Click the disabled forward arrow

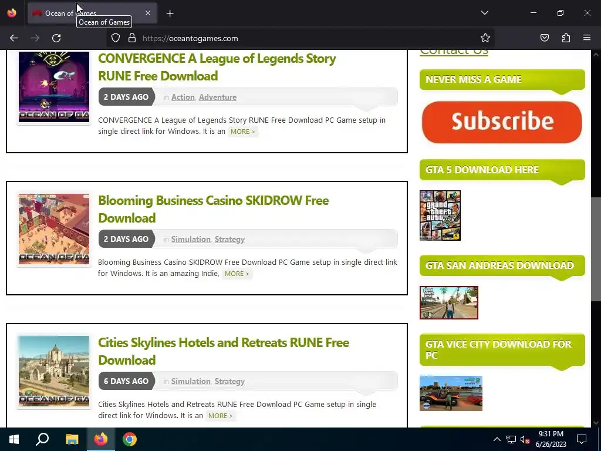click(35, 38)
